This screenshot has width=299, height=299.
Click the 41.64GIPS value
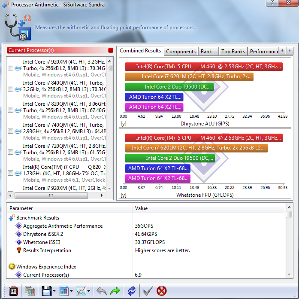146,234
